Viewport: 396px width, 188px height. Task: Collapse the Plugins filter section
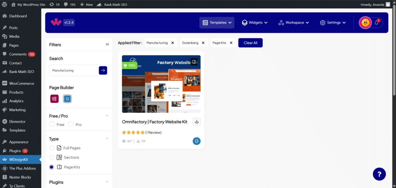tap(107, 182)
